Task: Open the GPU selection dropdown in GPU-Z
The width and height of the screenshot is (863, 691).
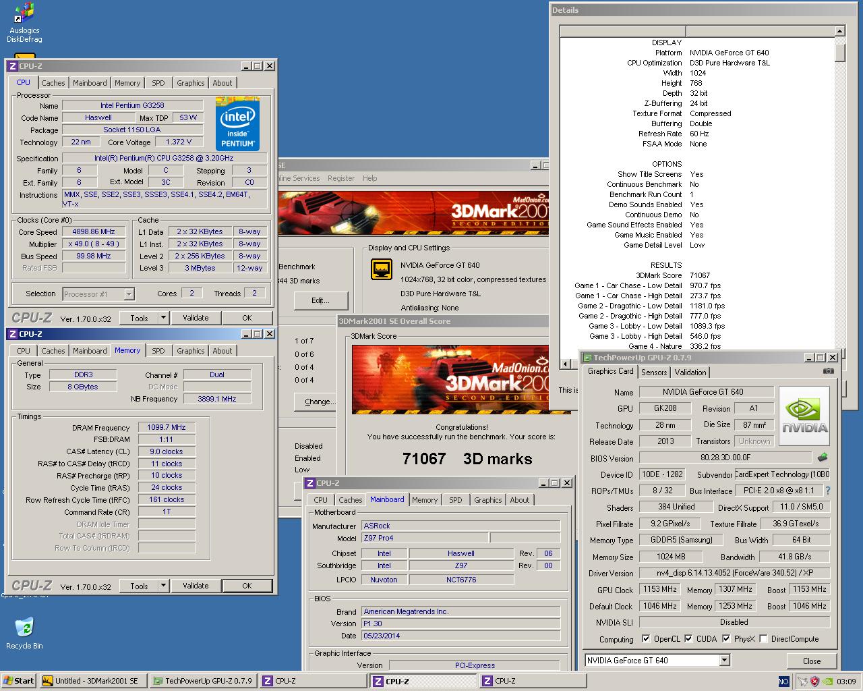Action: click(724, 660)
